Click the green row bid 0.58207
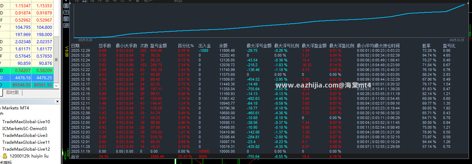 coord(23,71)
